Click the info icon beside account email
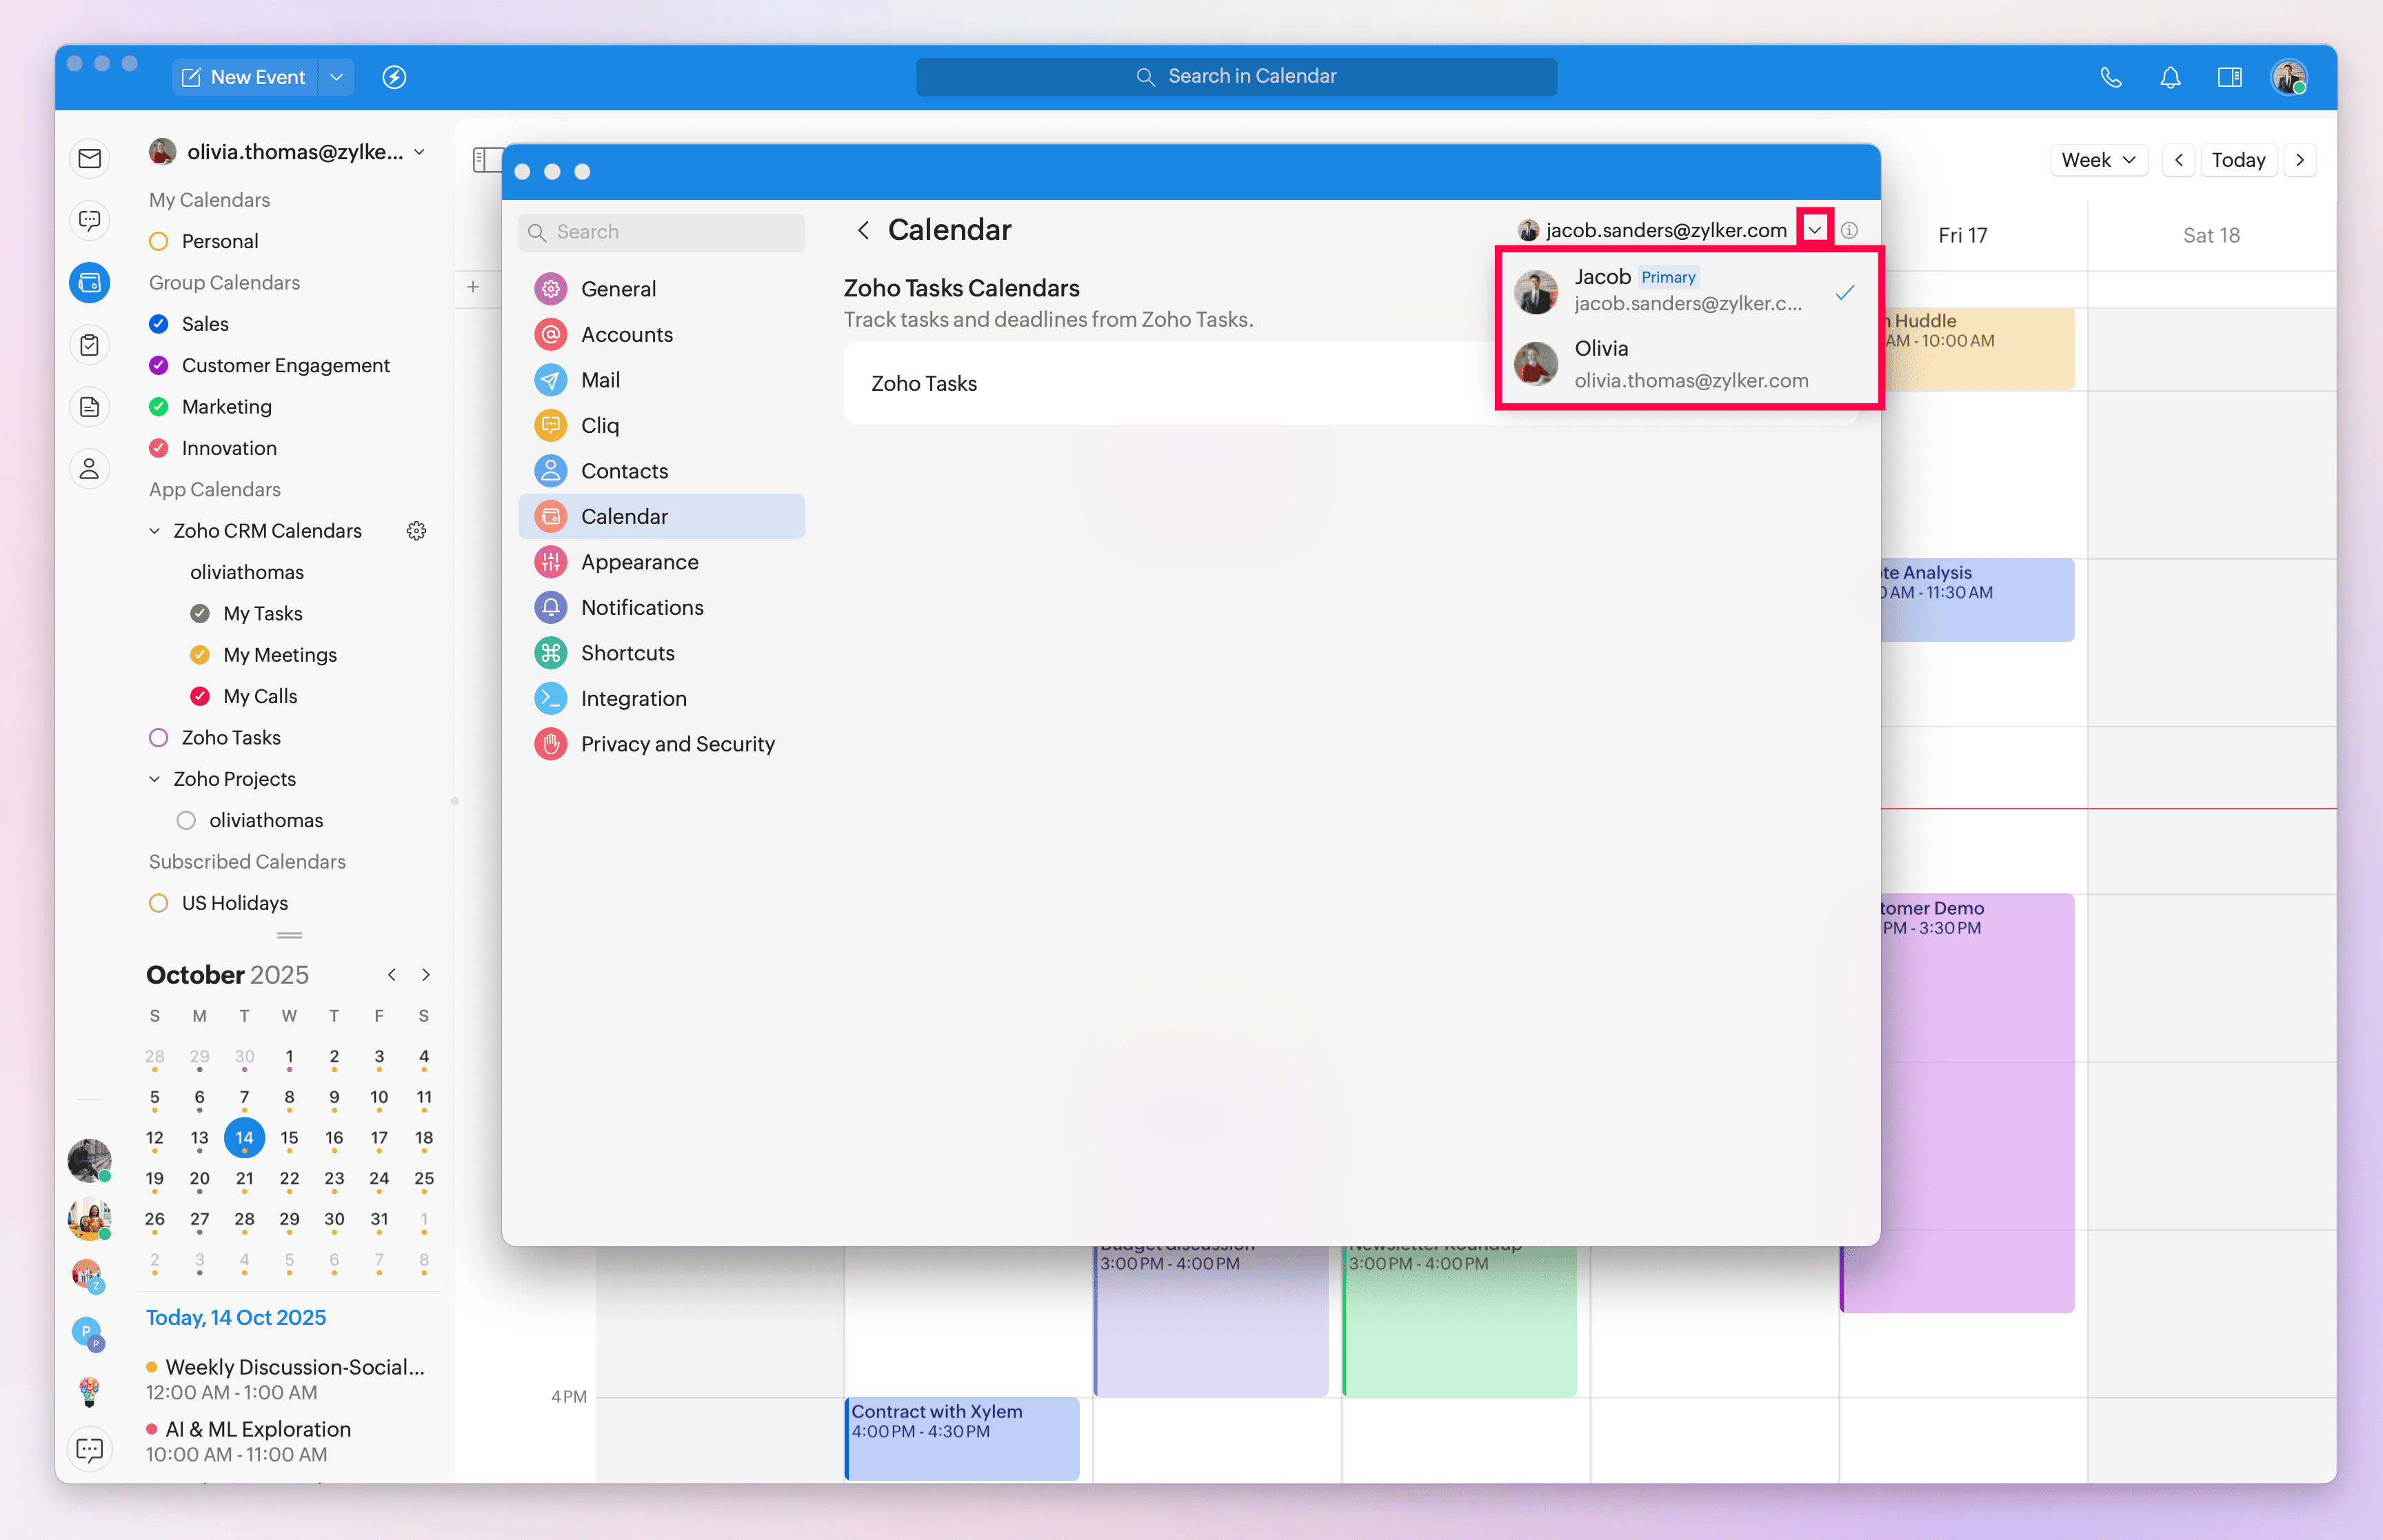This screenshot has width=2383, height=1540. (x=1849, y=230)
